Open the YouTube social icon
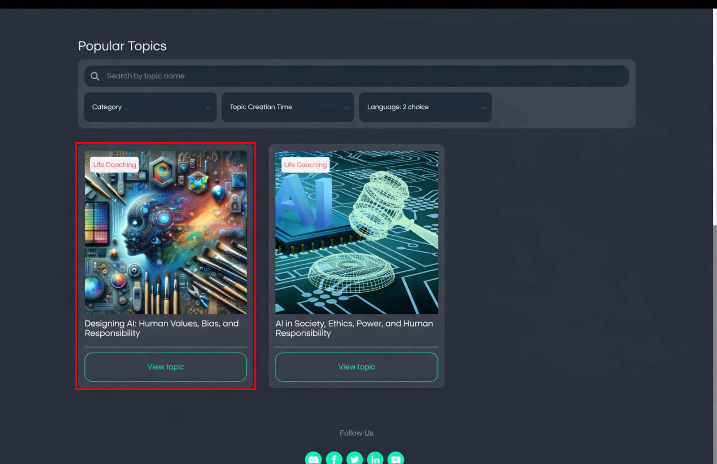 click(x=396, y=459)
